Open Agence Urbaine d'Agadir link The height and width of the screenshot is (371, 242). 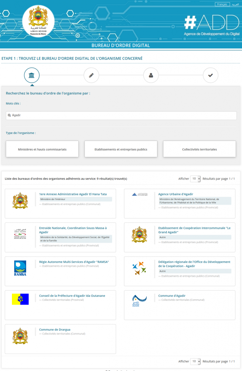pyautogui.click(x=176, y=194)
